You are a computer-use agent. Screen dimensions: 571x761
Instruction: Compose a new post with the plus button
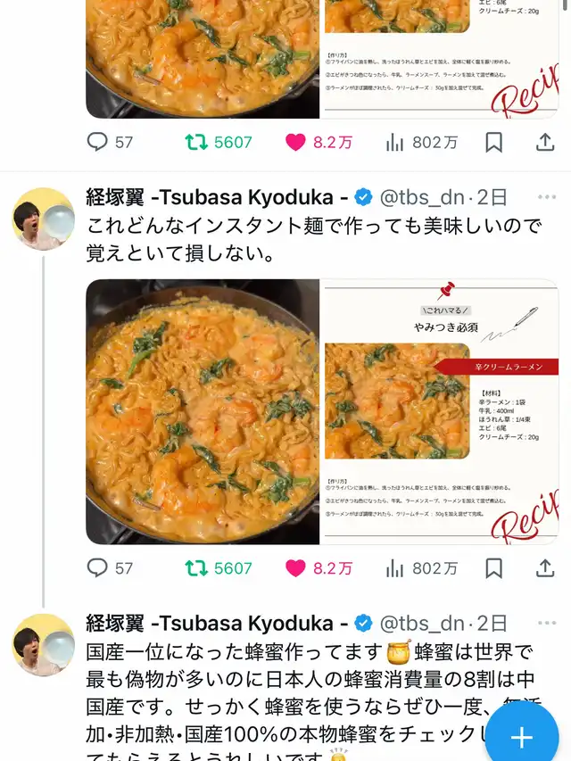(x=522, y=737)
